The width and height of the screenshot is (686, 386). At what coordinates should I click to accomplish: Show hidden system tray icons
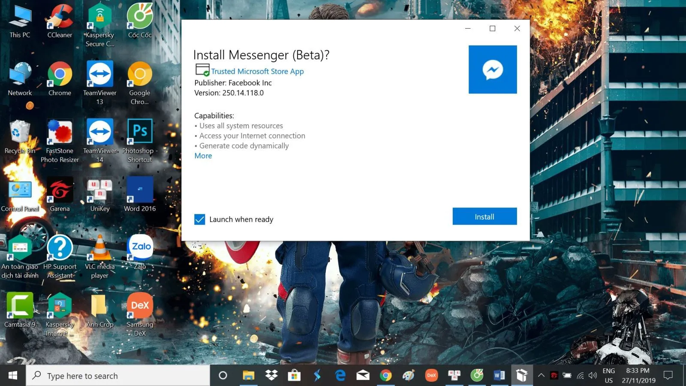541,376
